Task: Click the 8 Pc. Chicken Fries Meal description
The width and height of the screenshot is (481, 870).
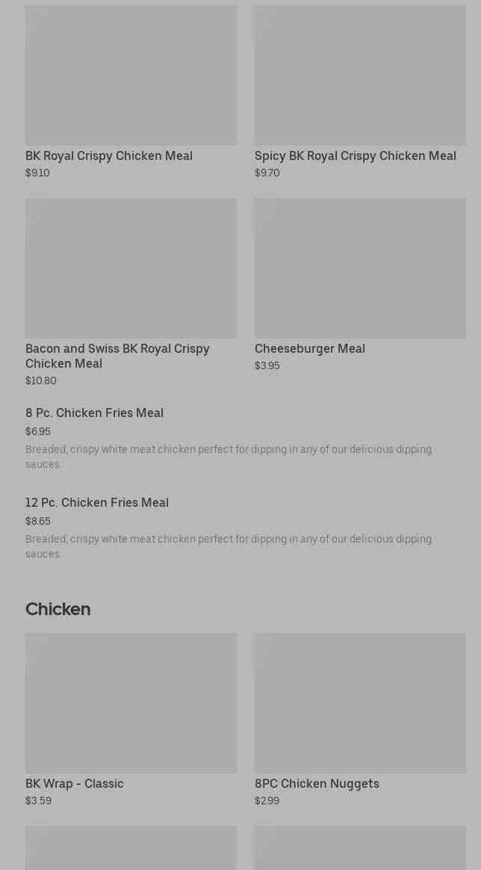Action: (228, 457)
